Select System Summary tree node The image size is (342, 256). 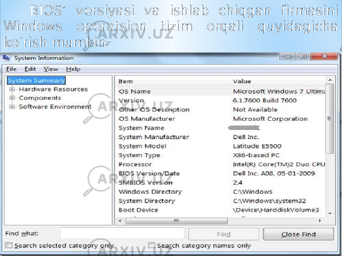tap(36, 81)
